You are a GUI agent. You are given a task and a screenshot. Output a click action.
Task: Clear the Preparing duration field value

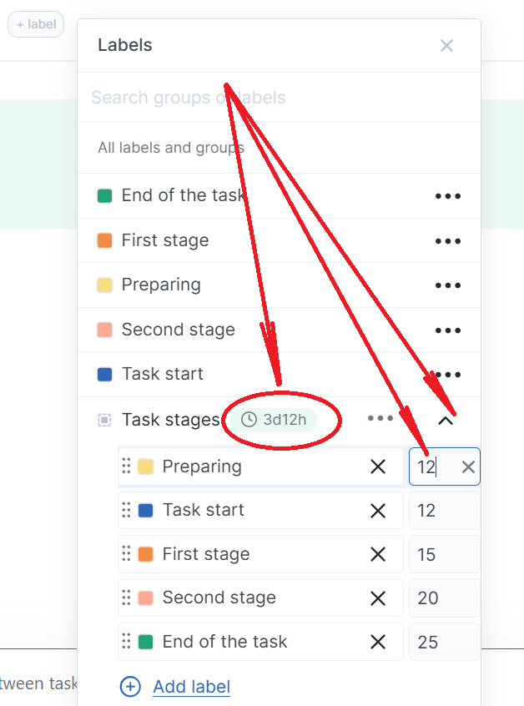point(468,467)
